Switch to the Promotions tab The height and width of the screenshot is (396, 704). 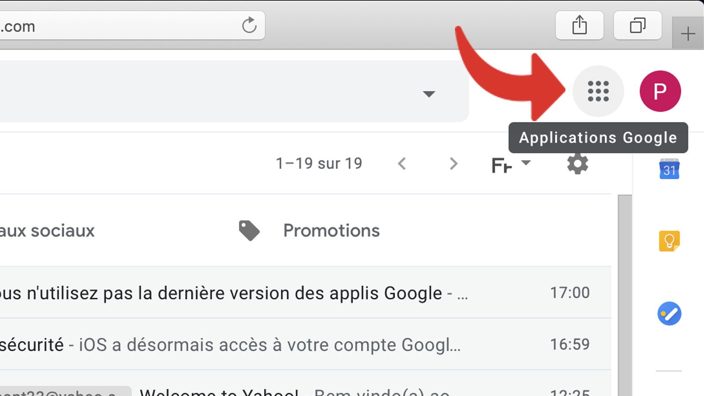pyautogui.click(x=331, y=230)
